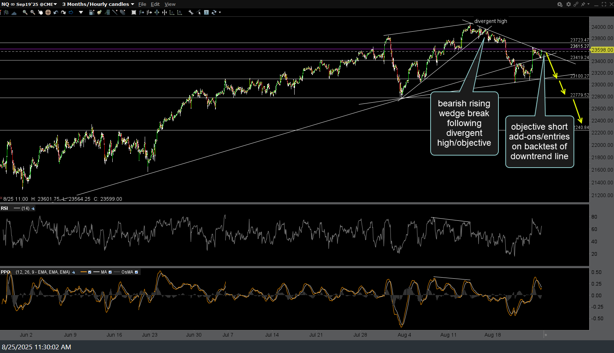Open the File menu
Image resolution: width=614 pixels, height=353 pixels.
(142, 4)
